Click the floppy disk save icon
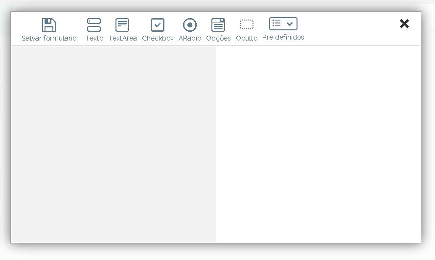Screen dimensions: 435x260 point(49,25)
